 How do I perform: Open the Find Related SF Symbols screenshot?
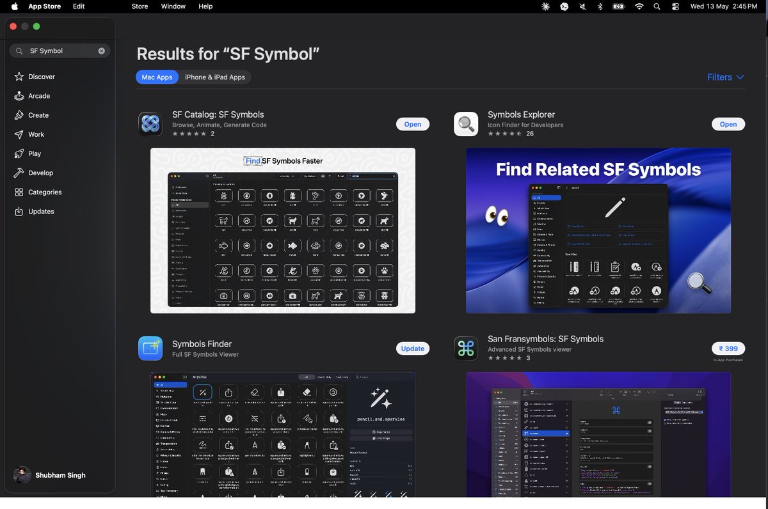pos(598,231)
